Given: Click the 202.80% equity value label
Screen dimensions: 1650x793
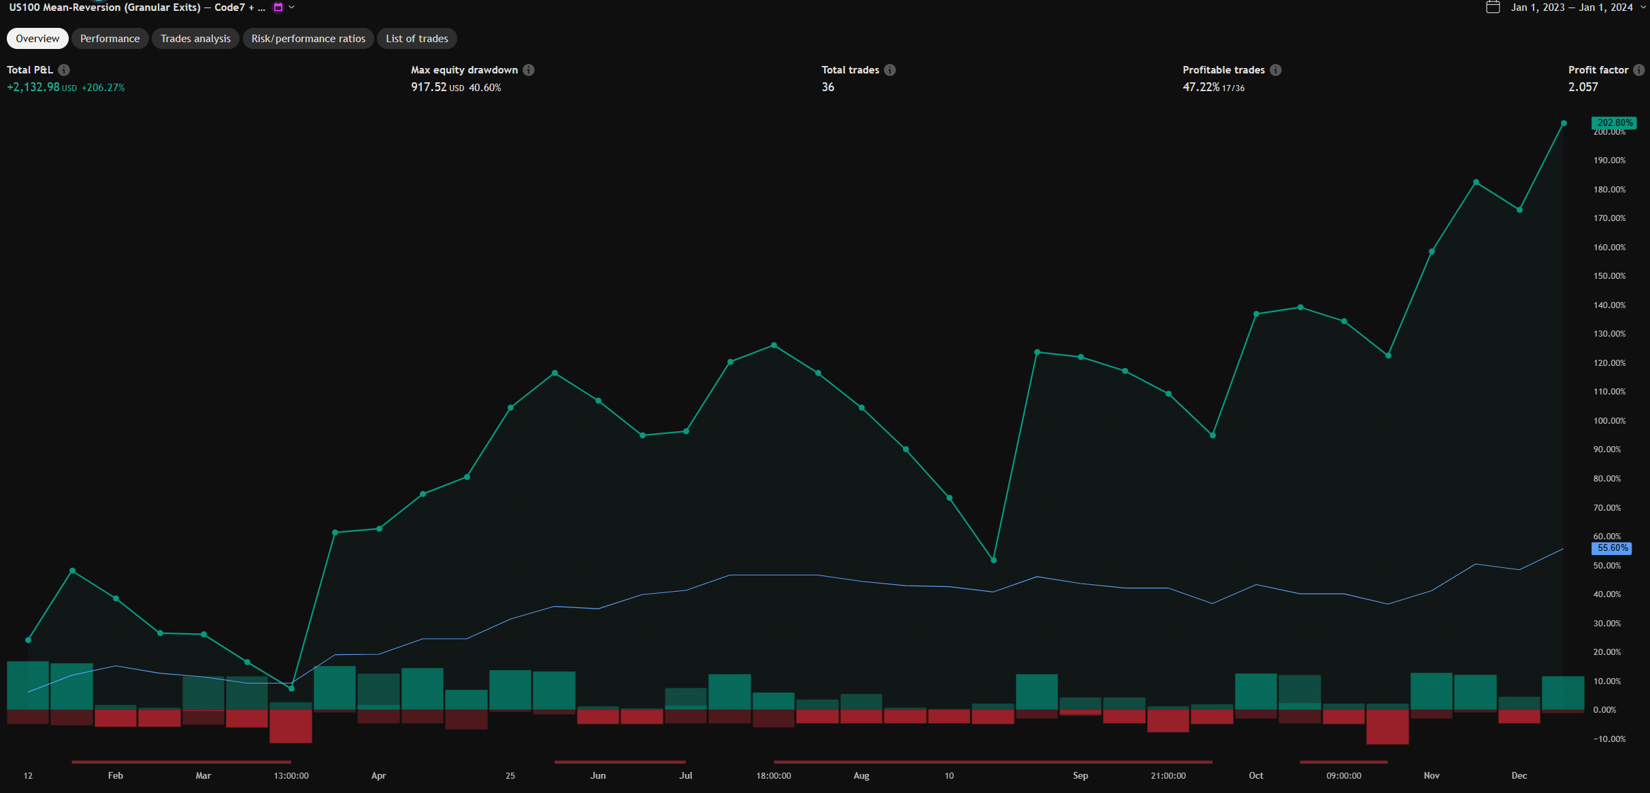Looking at the screenshot, I should [x=1614, y=123].
